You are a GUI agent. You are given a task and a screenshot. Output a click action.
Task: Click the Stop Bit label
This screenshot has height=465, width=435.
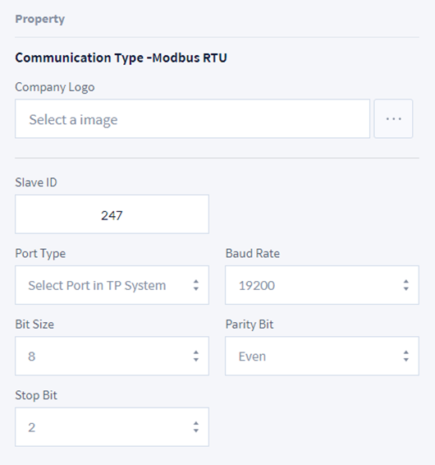[x=36, y=396]
